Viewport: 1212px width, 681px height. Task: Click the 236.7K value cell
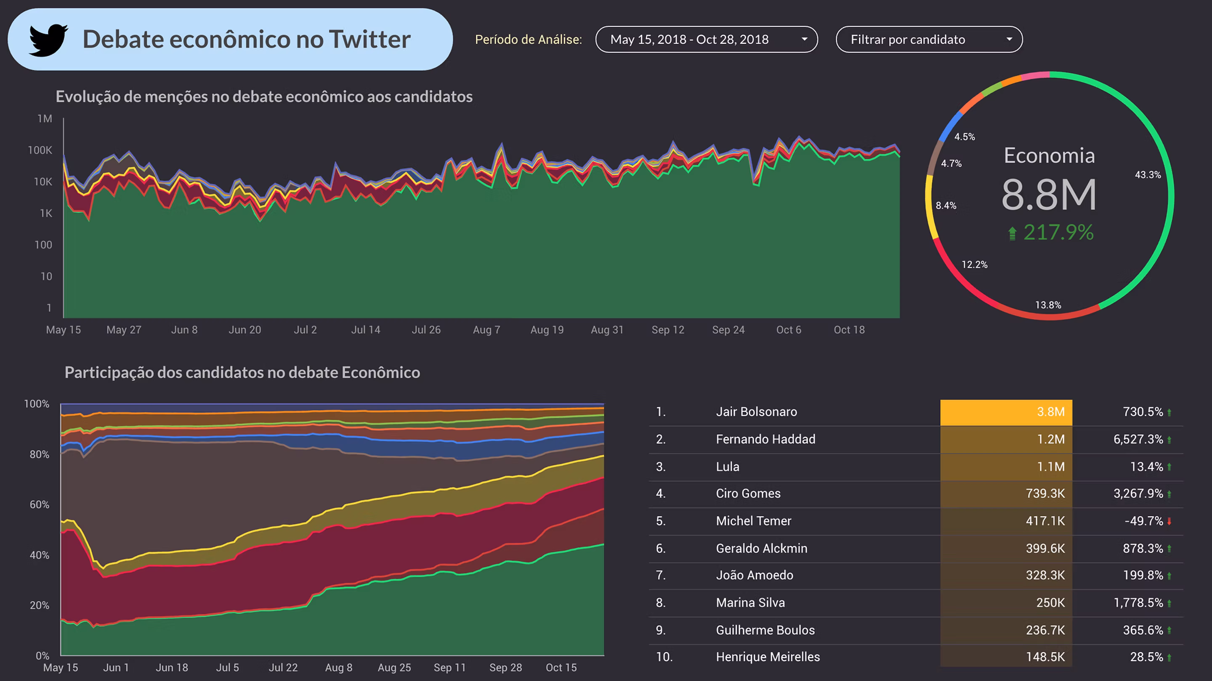pos(1006,630)
